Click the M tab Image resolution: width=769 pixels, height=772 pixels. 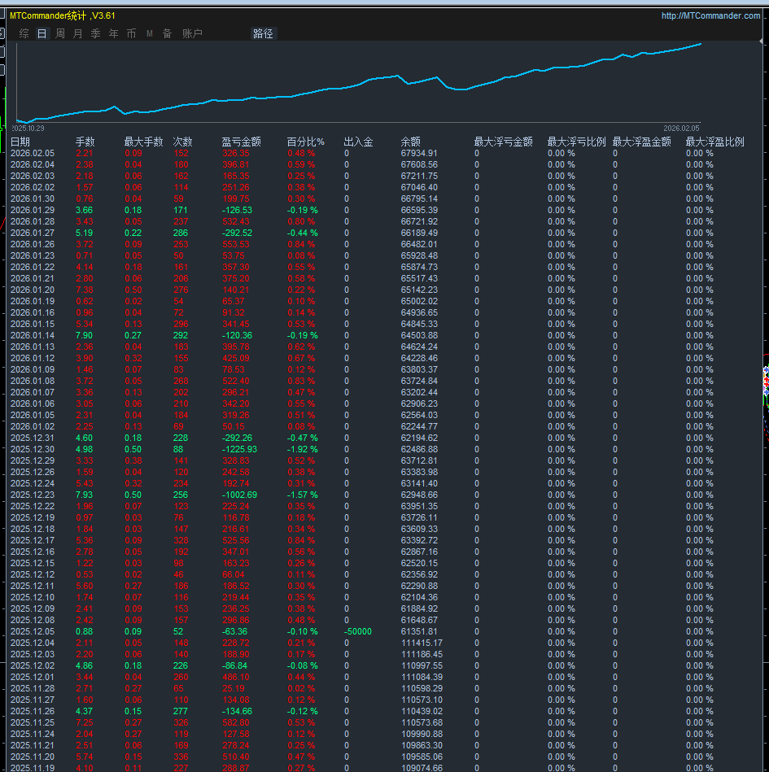149,33
